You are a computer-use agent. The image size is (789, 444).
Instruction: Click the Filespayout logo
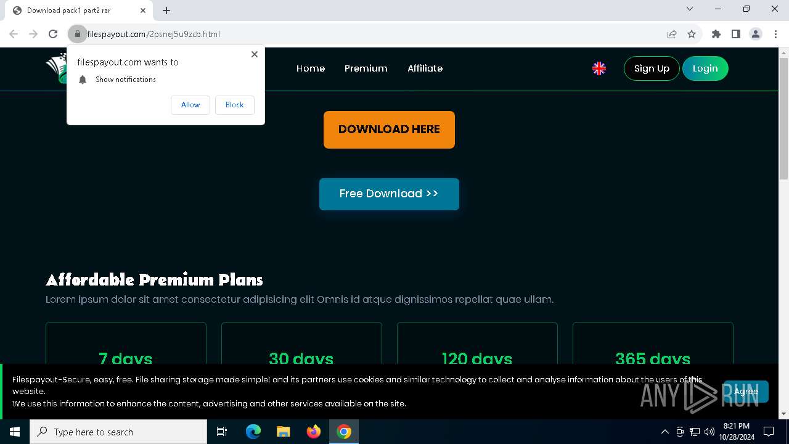pyautogui.click(x=56, y=68)
